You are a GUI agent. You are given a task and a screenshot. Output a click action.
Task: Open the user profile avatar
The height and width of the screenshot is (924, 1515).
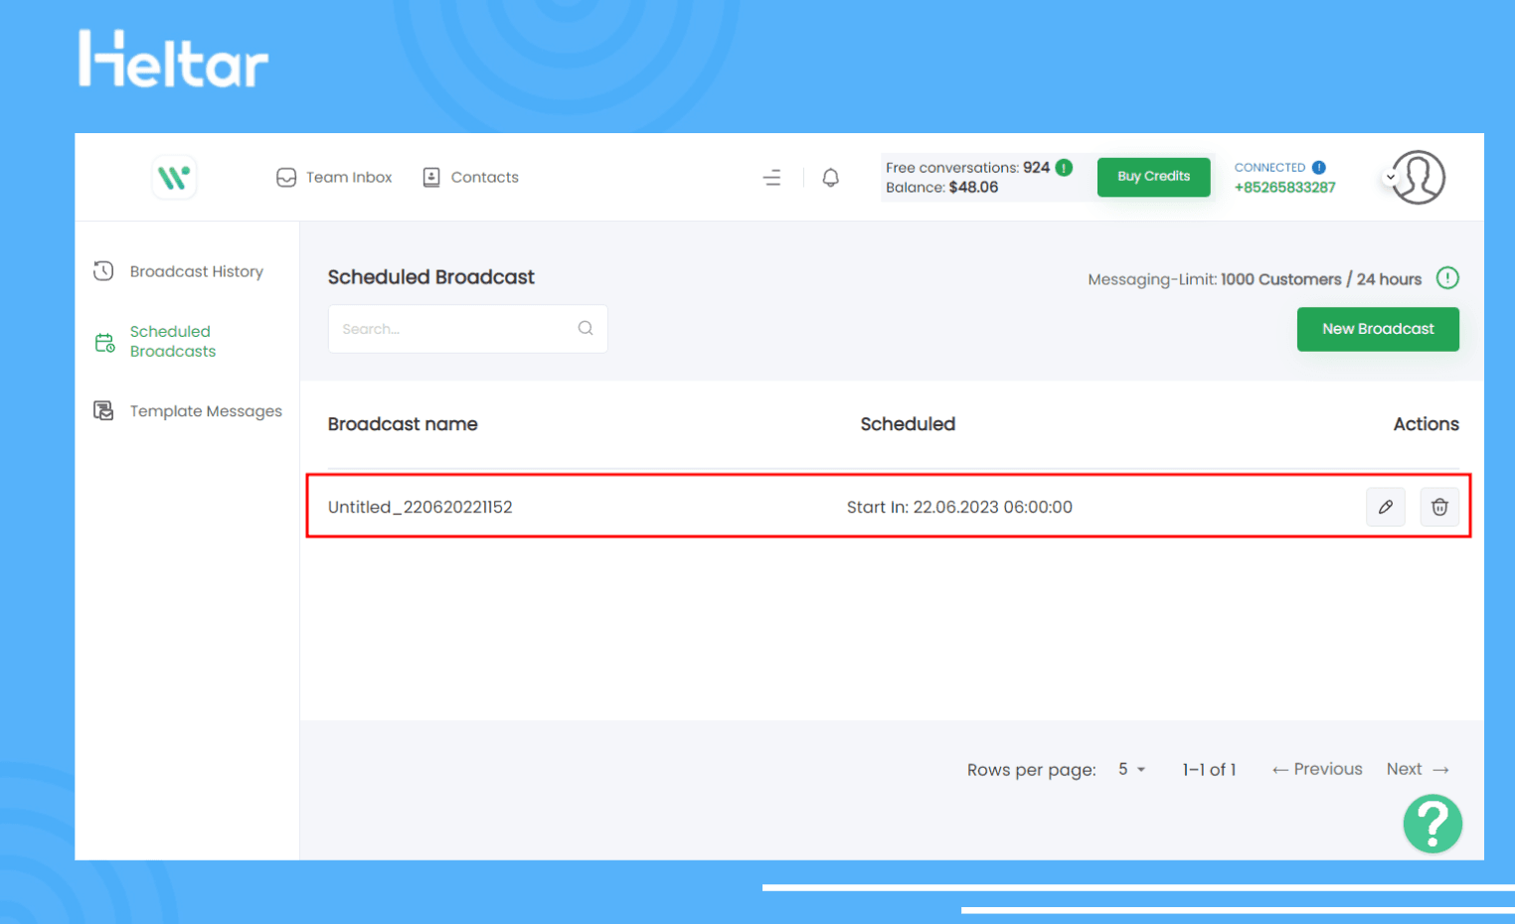[x=1419, y=177]
